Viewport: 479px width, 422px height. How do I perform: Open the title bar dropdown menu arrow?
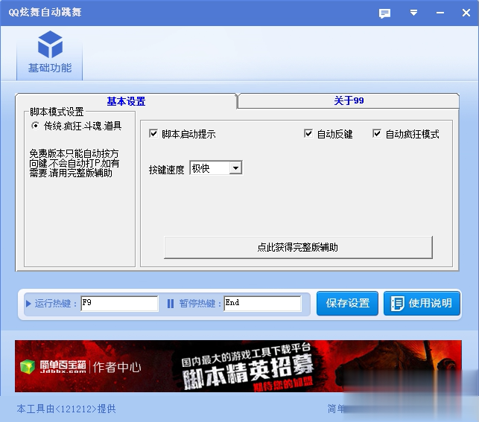(x=413, y=13)
